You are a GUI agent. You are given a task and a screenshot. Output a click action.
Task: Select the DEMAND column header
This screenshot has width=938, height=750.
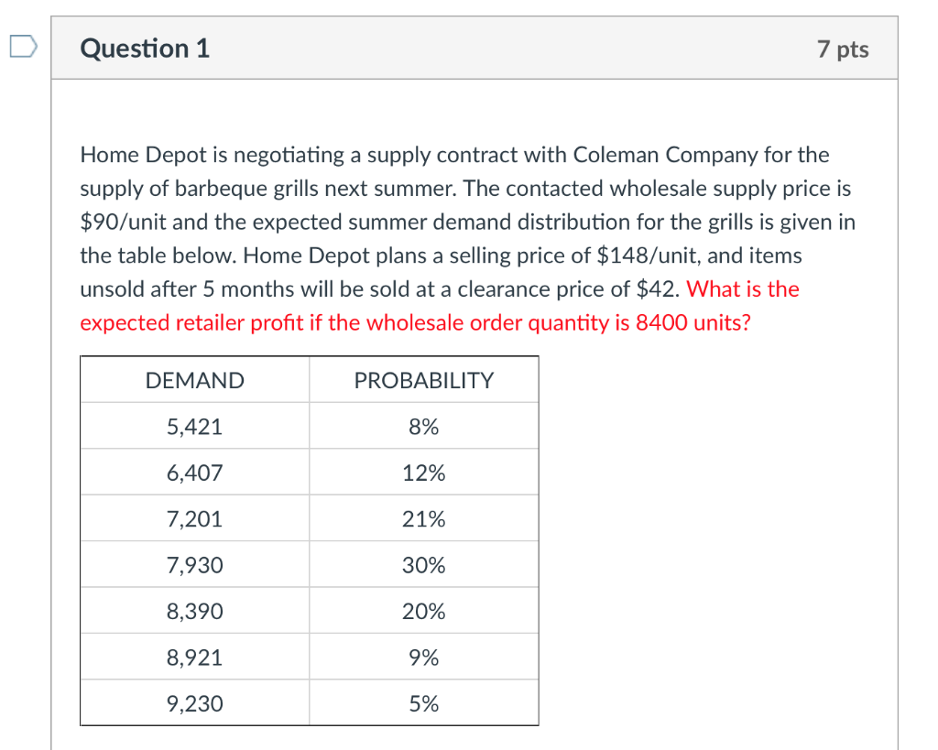pos(194,380)
